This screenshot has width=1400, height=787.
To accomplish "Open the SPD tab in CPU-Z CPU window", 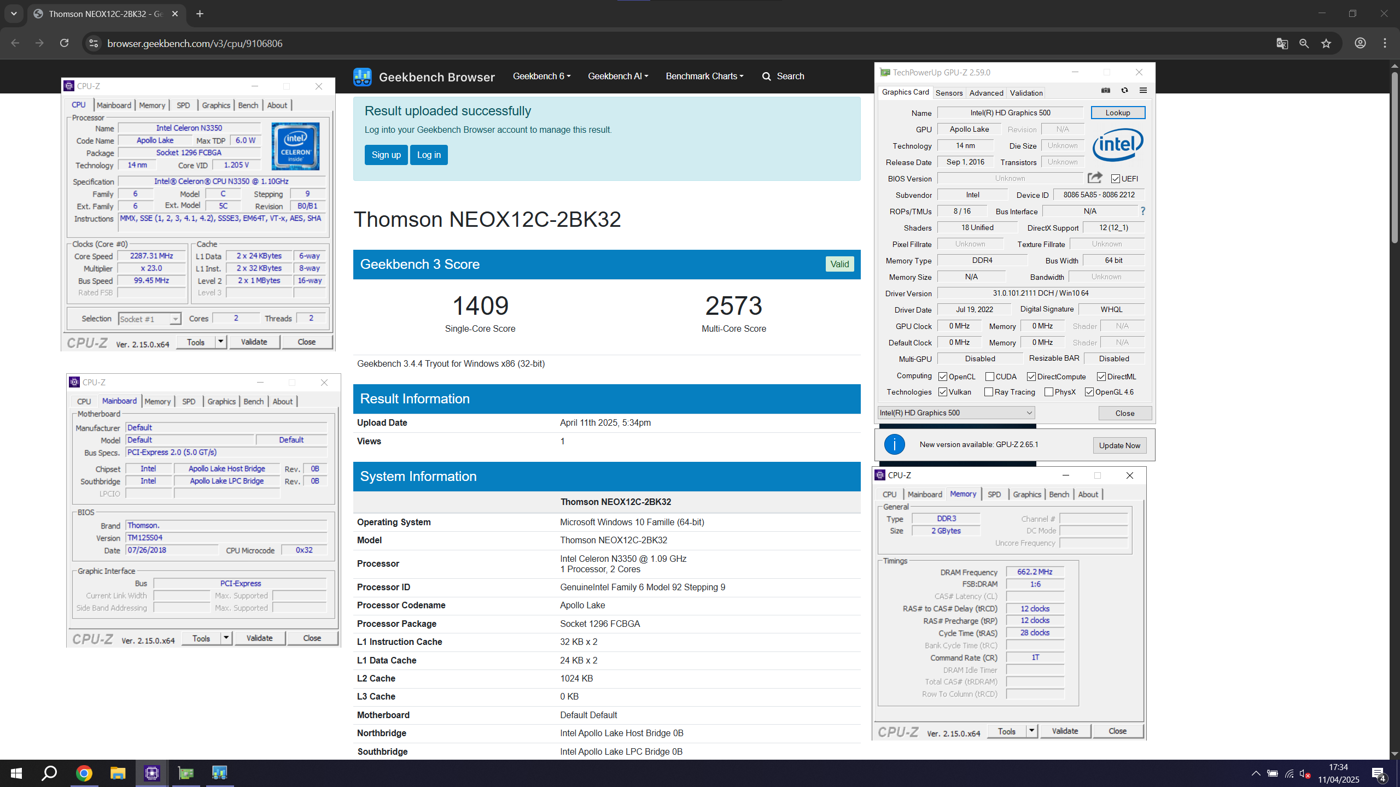I will coord(183,105).
